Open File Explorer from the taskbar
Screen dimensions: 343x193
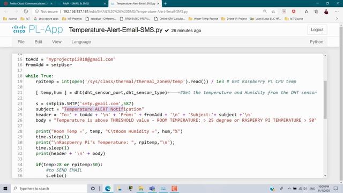(141, 188)
